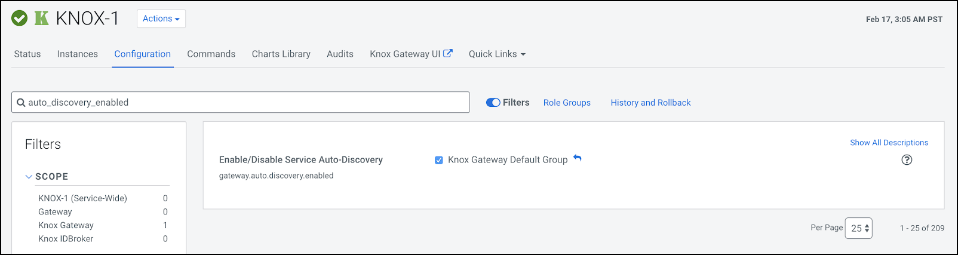The width and height of the screenshot is (958, 255).
Task: Collapse the SCOPE filter section
Action: pyautogui.click(x=29, y=177)
